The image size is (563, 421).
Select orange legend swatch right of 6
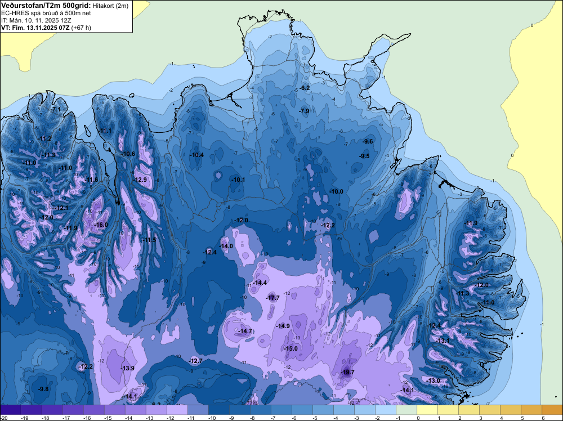pyautogui.click(x=552, y=410)
